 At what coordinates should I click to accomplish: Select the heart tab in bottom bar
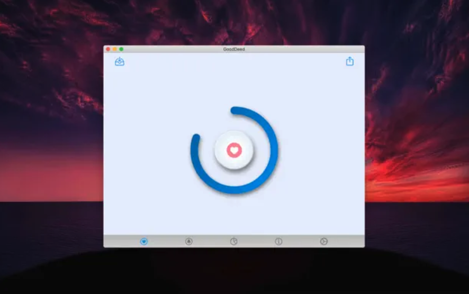[144, 242]
